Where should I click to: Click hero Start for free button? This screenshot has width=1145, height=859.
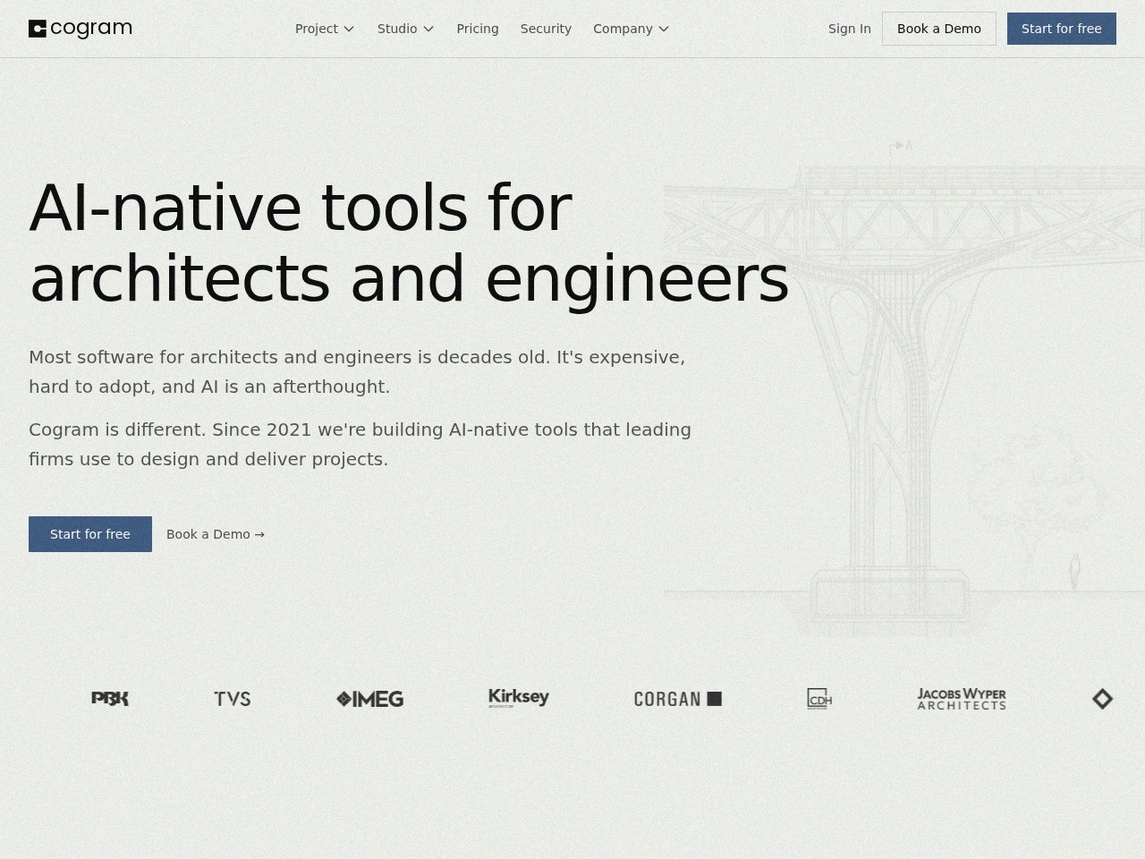90,534
